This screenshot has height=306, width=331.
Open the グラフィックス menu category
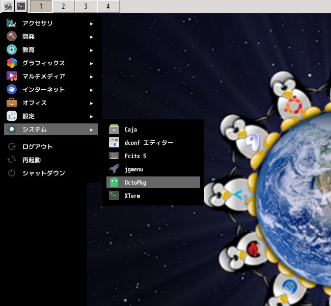pyautogui.click(x=51, y=63)
